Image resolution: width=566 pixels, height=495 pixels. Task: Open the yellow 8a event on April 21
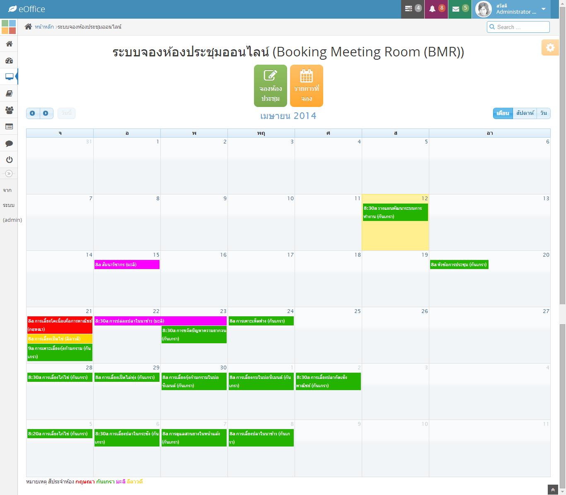point(60,339)
